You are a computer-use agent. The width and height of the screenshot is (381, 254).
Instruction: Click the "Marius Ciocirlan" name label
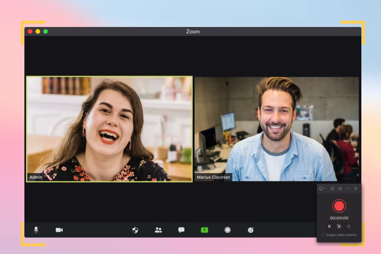(x=213, y=177)
